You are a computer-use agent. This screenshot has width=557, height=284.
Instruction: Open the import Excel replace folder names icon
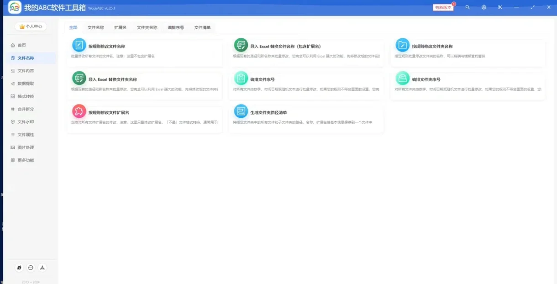pyautogui.click(x=79, y=78)
